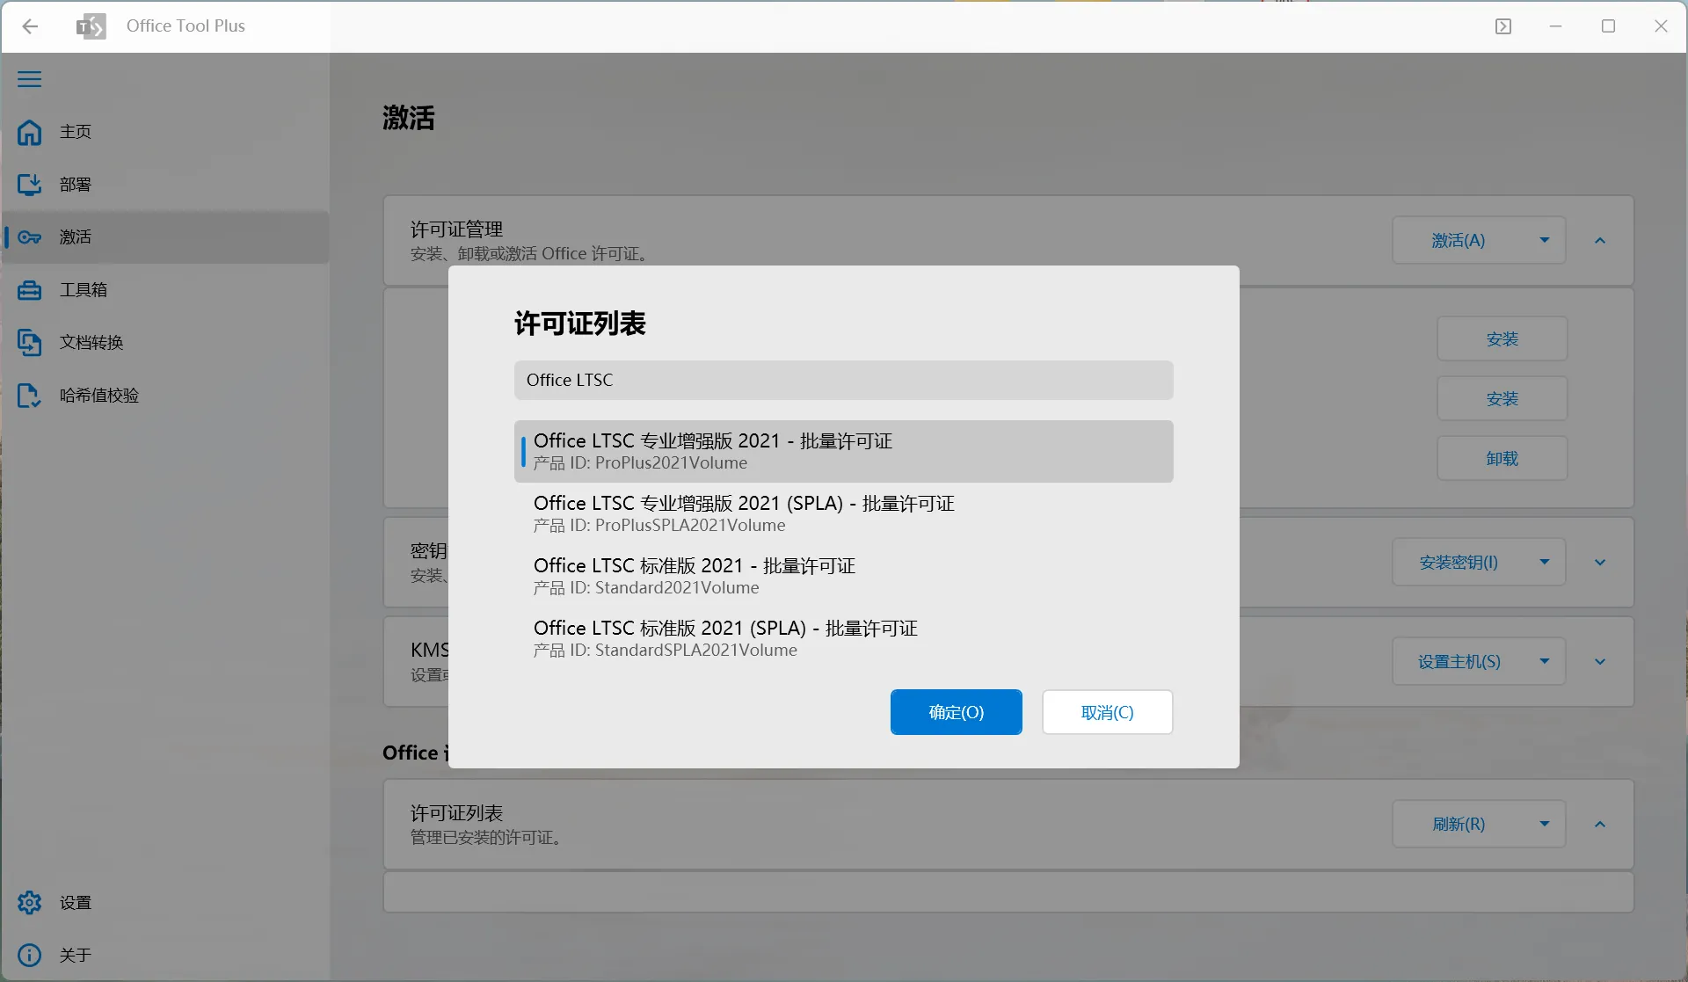The height and width of the screenshot is (982, 1688).
Task: Confirm selection with the 确定(O) button
Action: [956, 712]
